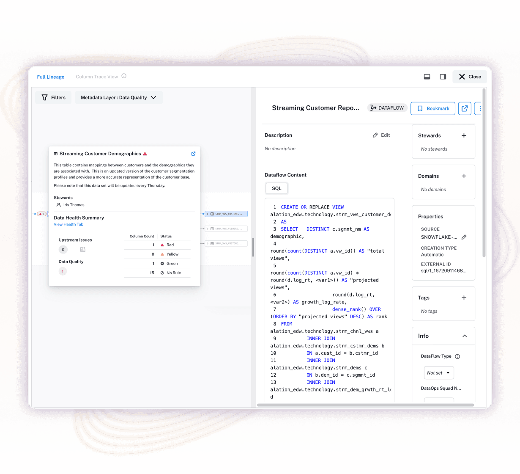Toggle the right panel layout view

[443, 77]
